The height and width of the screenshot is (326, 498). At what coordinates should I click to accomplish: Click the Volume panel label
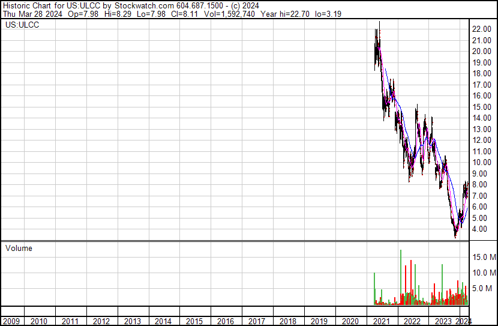point(19,248)
